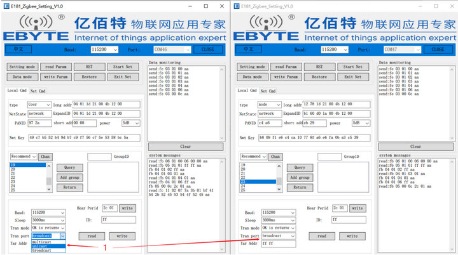This screenshot has height=255, width=458.
Task: Switch language with 中文 button in left window
Action: 18,49
